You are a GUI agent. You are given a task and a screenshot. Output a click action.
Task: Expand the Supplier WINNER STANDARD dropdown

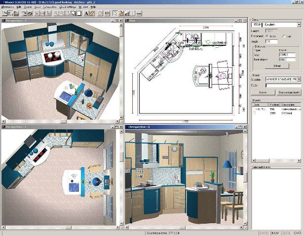[299, 79]
